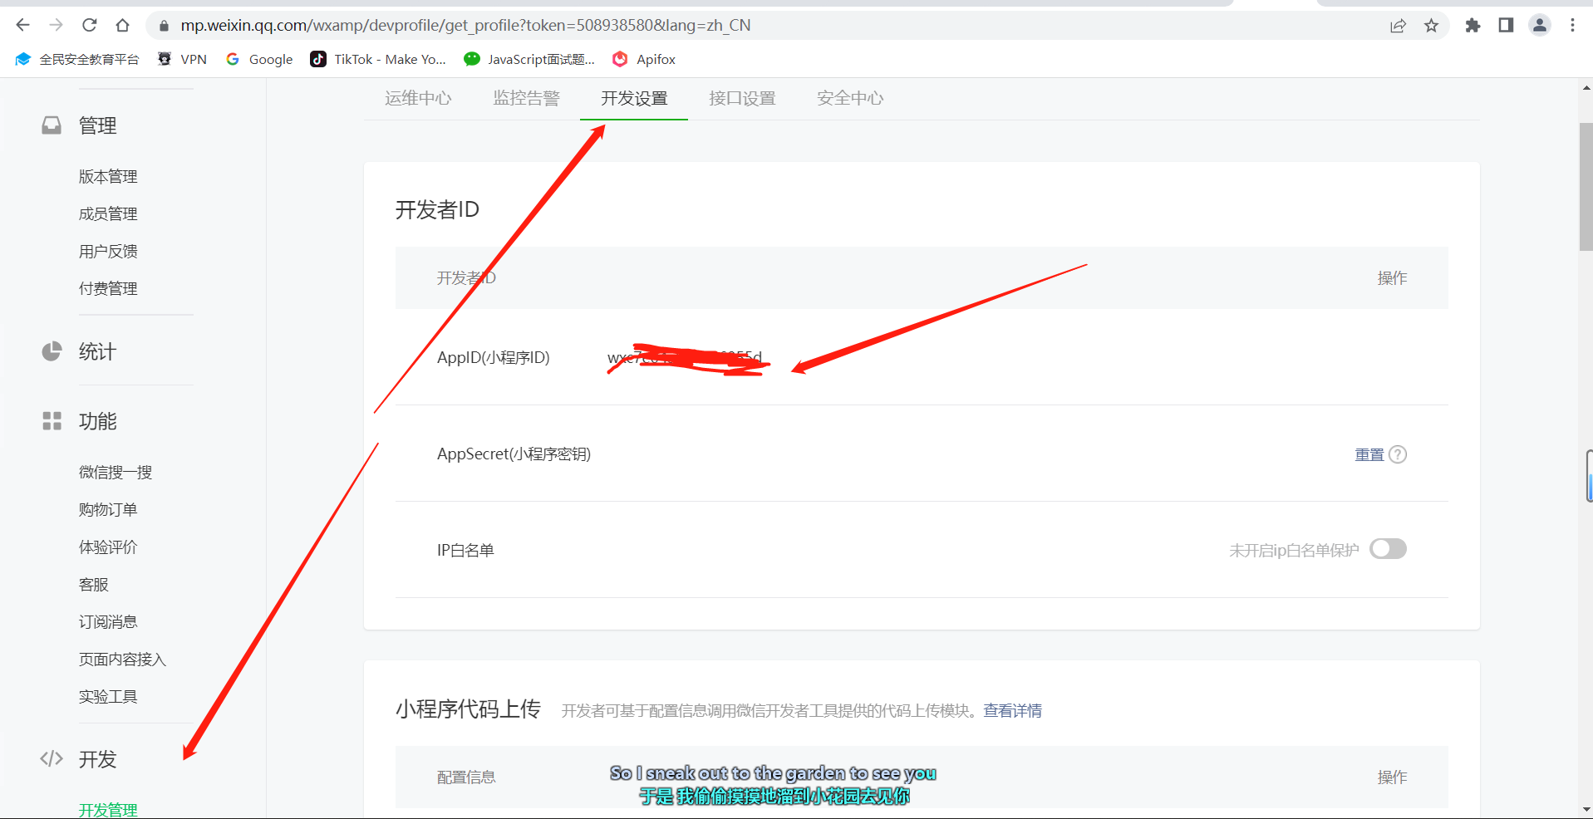Go to 体验评价 in the sidebar
The image size is (1593, 819).
tap(108, 547)
